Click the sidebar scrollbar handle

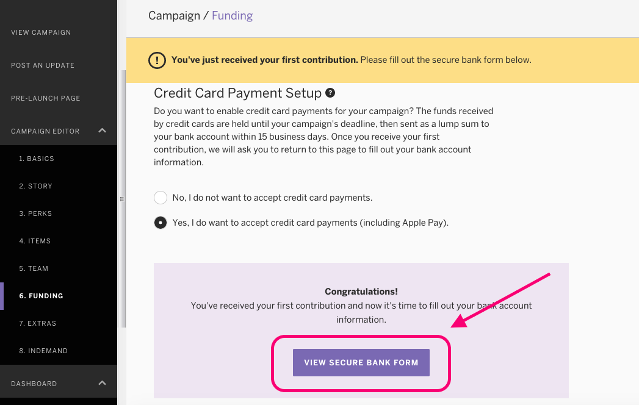pos(121,198)
